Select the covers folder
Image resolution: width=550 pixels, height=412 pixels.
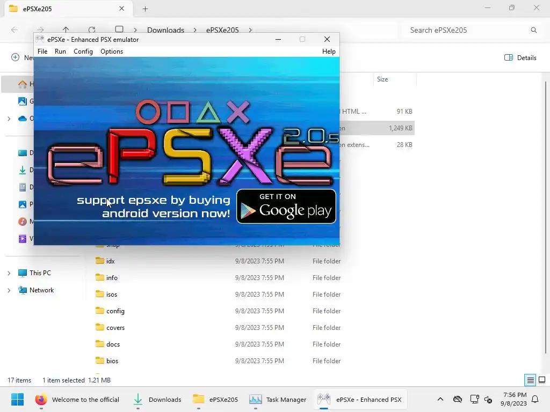[115, 328]
